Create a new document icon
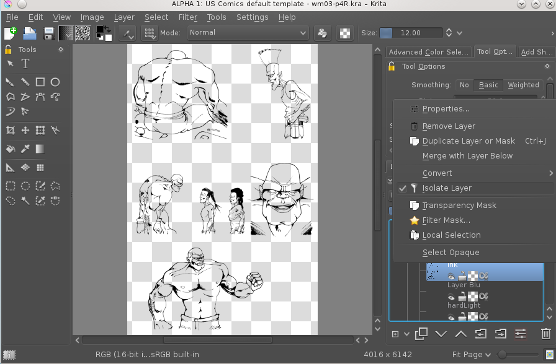The width and height of the screenshot is (556, 364). coord(11,33)
